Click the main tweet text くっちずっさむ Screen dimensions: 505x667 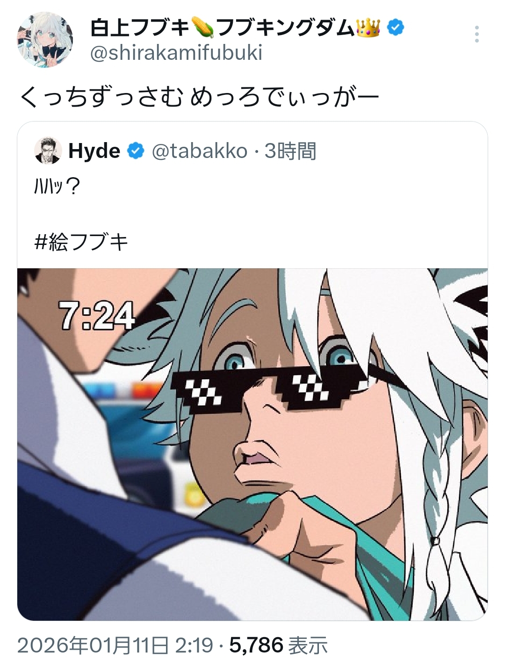tap(101, 97)
